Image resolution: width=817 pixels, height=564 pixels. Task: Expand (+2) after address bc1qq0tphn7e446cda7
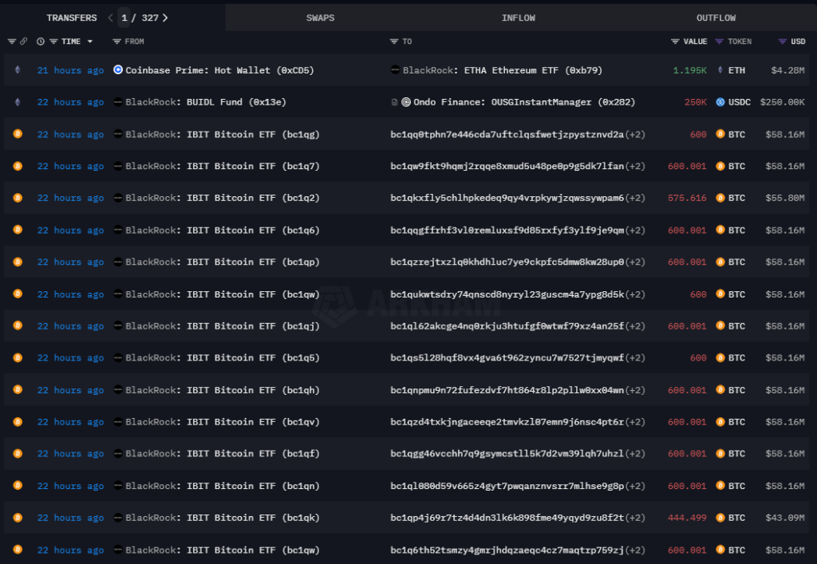click(x=635, y=134)
